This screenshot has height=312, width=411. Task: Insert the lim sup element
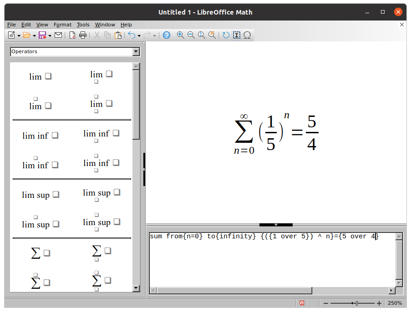click(41, 195)
